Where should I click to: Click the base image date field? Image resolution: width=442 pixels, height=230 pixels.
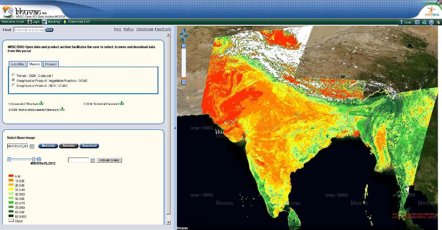click(18, 146)
